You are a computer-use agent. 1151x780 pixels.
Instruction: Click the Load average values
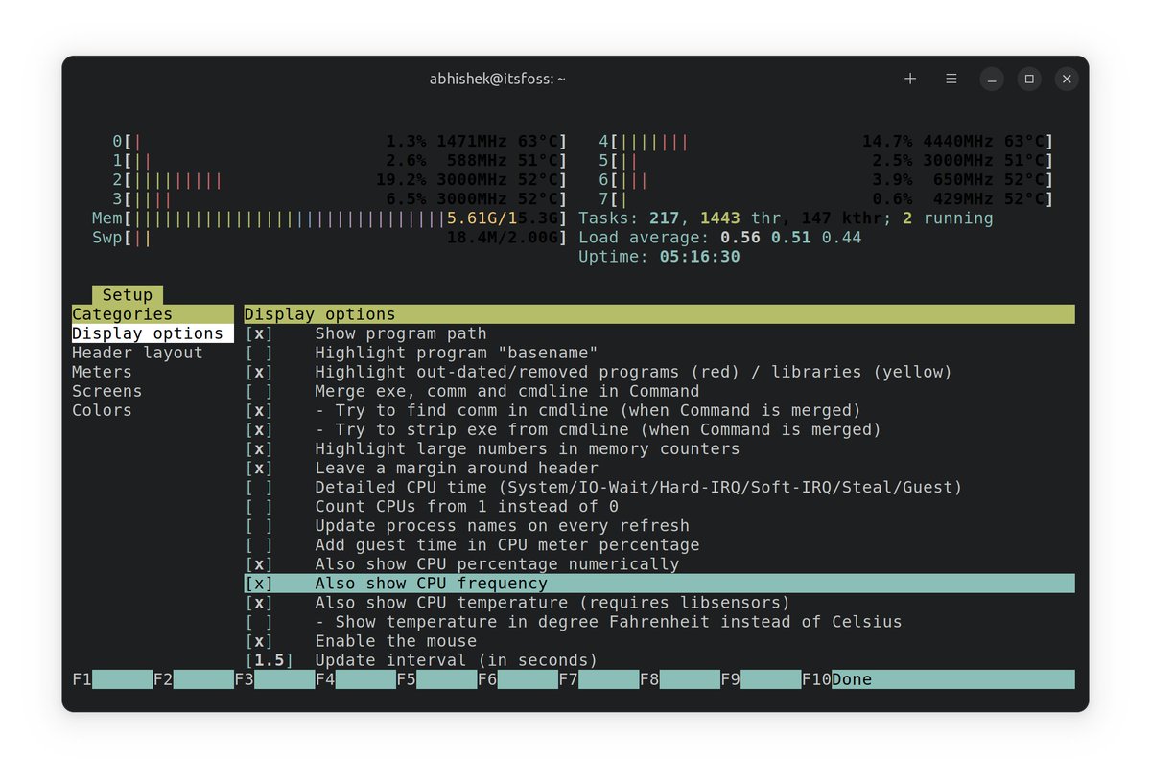pos(791,238)
